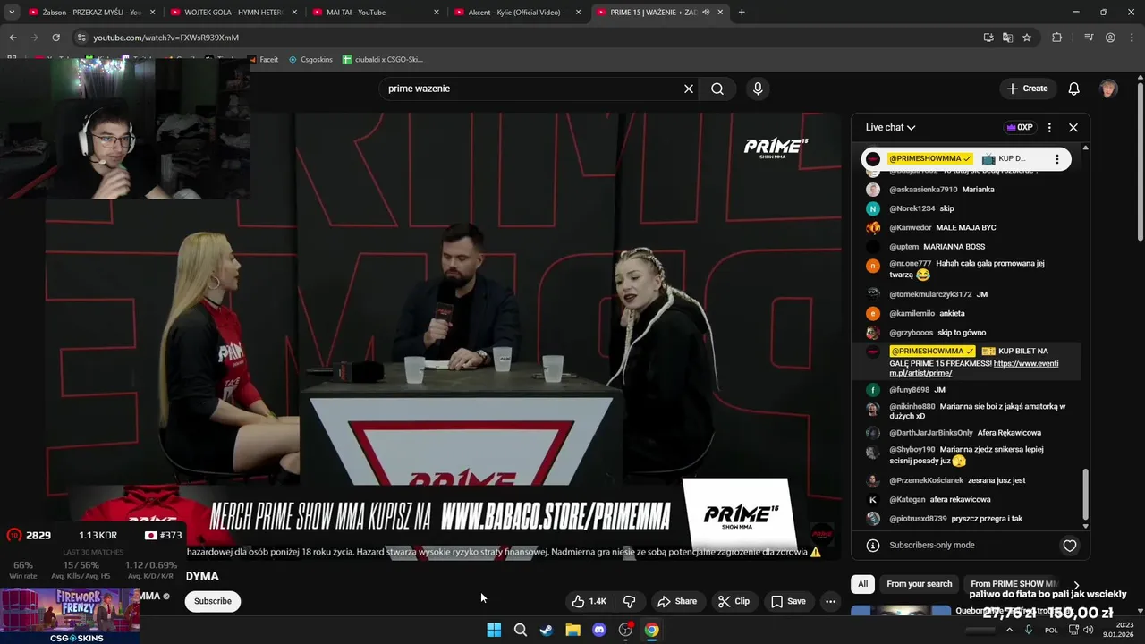
Task: Open the Faceit bookmark
Action: pyautogui.click(x=263, y=60)
